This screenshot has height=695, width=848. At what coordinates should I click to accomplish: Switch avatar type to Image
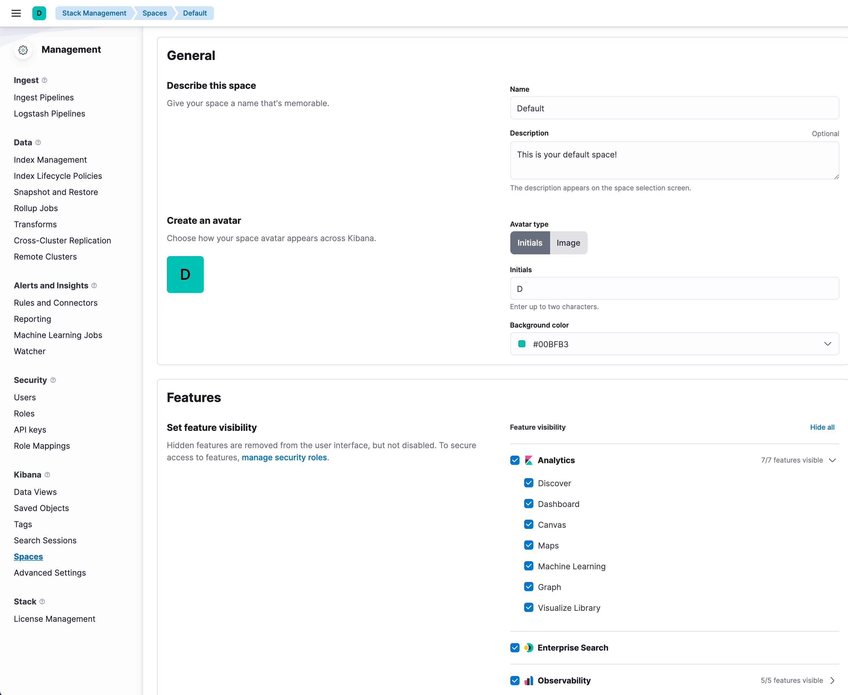(568, 243)
